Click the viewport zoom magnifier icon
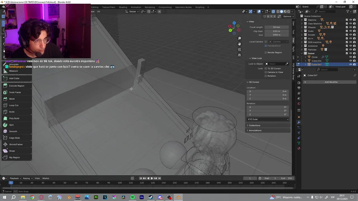Image resolution: width=358 pixels, height=201 pixels. (x=239, y=38)
